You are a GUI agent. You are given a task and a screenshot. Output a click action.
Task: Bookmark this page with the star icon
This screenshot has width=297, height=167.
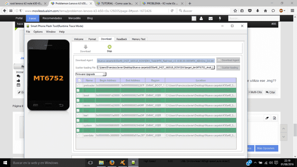(235, 11)
